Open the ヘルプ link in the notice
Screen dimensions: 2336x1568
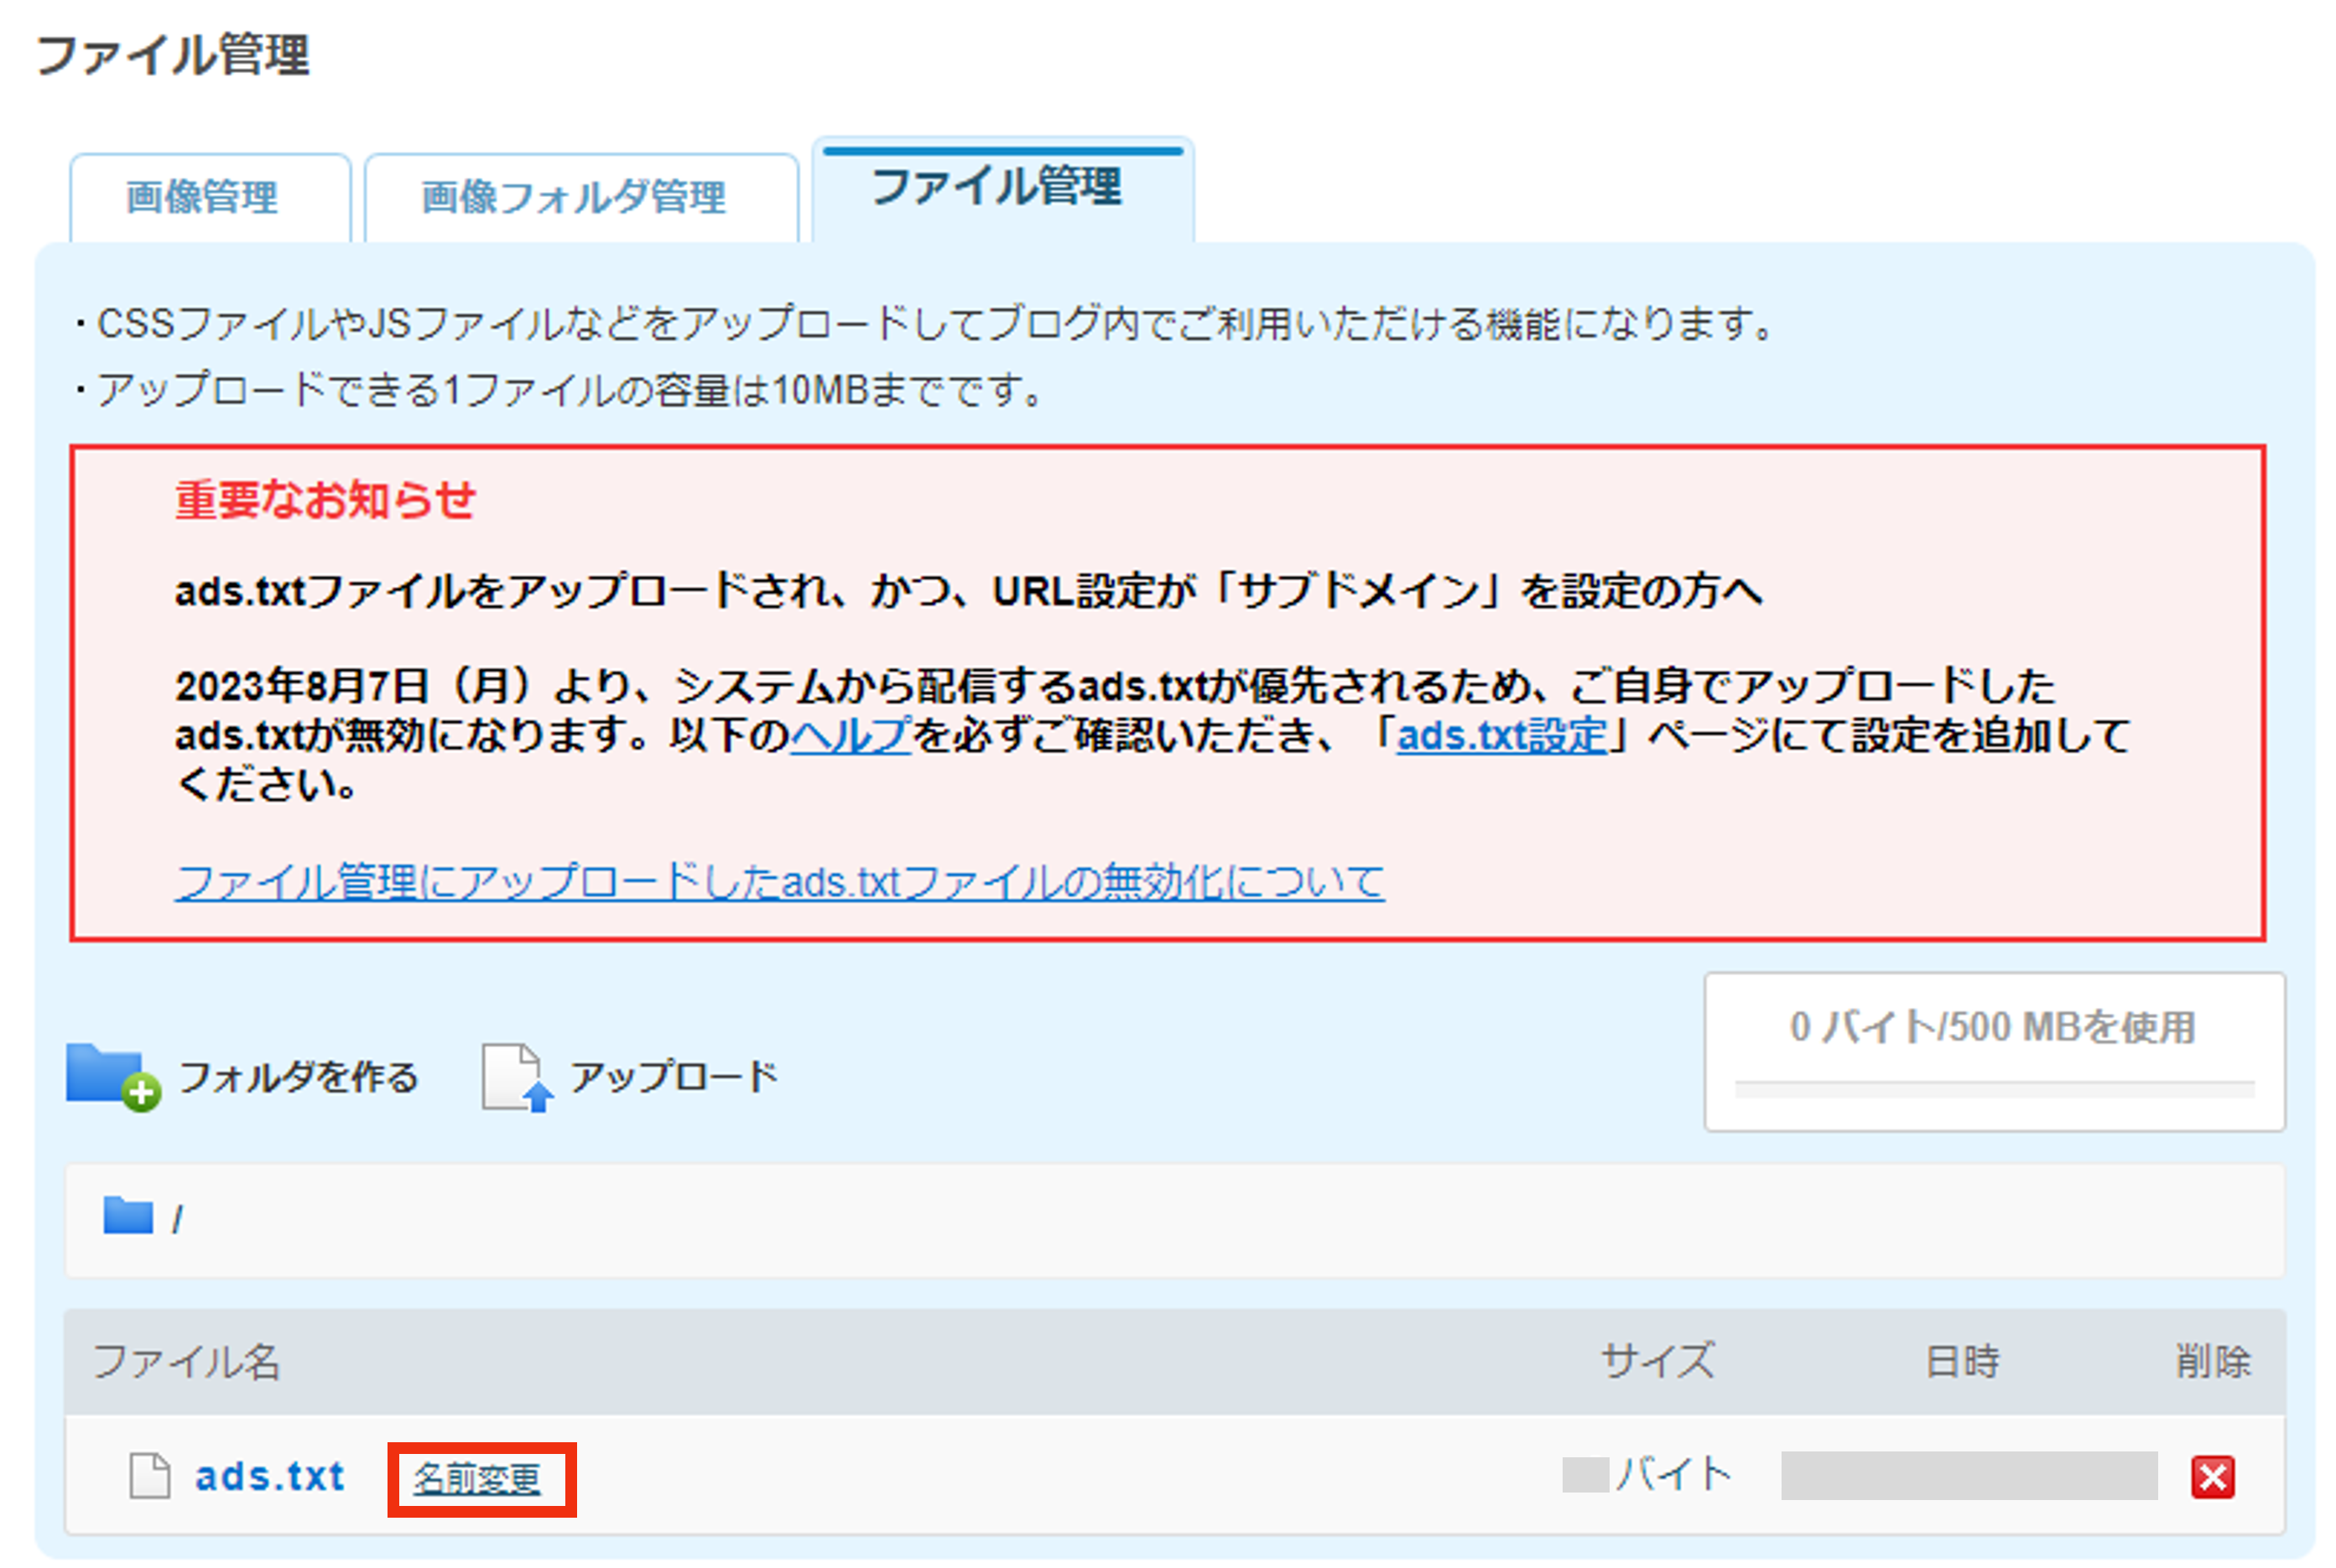851,735
